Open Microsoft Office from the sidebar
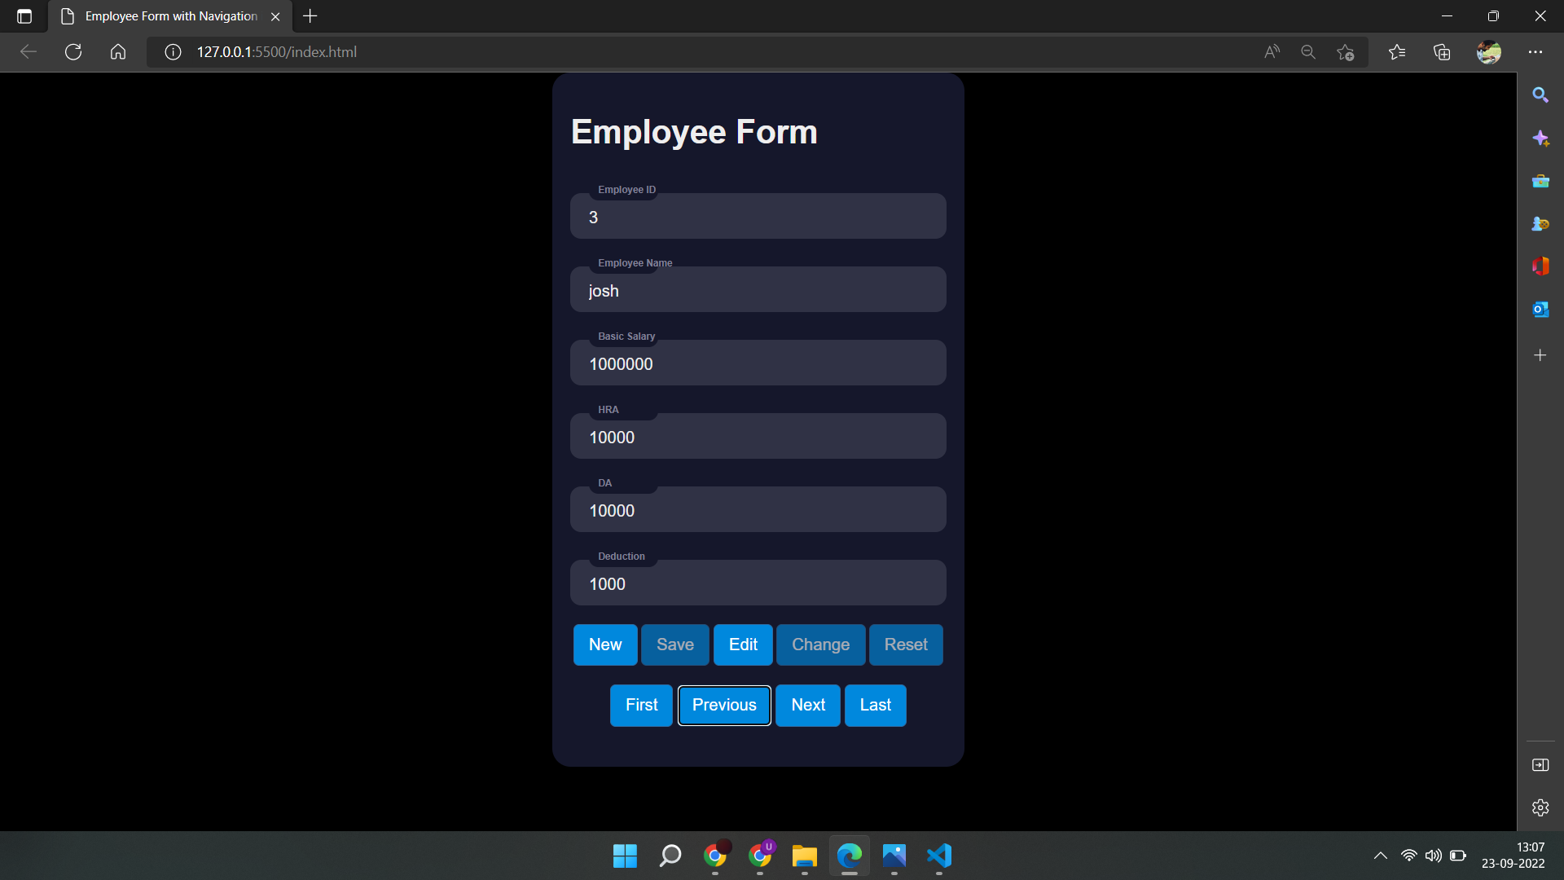This screenshot has width=1564, height=880. 1540,266
